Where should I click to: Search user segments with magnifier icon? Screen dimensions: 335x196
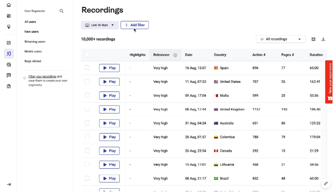click(x=61, y=11)
